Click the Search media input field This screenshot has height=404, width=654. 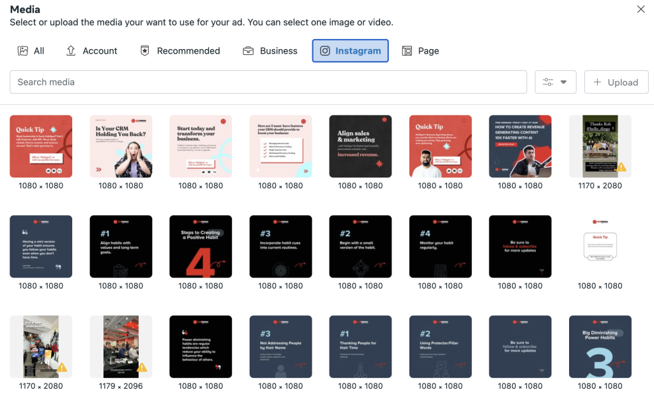(268, 82)
